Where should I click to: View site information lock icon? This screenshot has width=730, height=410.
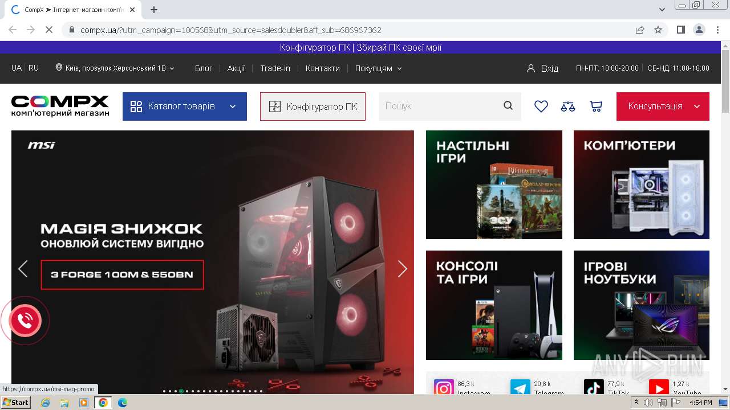point(71,30)
